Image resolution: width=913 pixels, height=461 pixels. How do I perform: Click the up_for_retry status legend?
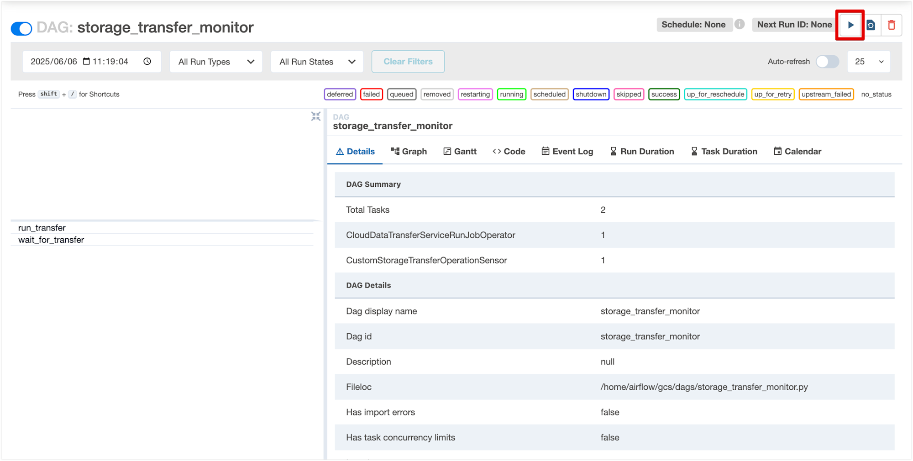click(773, 94)
